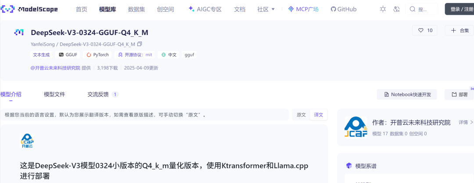Add model to 合集 collection
Viewport: 474px width, 183px height.
click(x=460, y=31)
